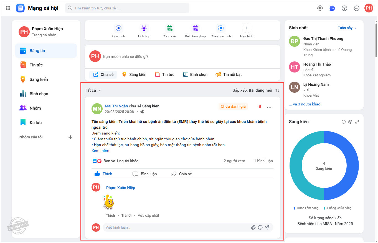Open settings gear in top bar
Screen dimensions: 378x243
click(x=320, y=8)
